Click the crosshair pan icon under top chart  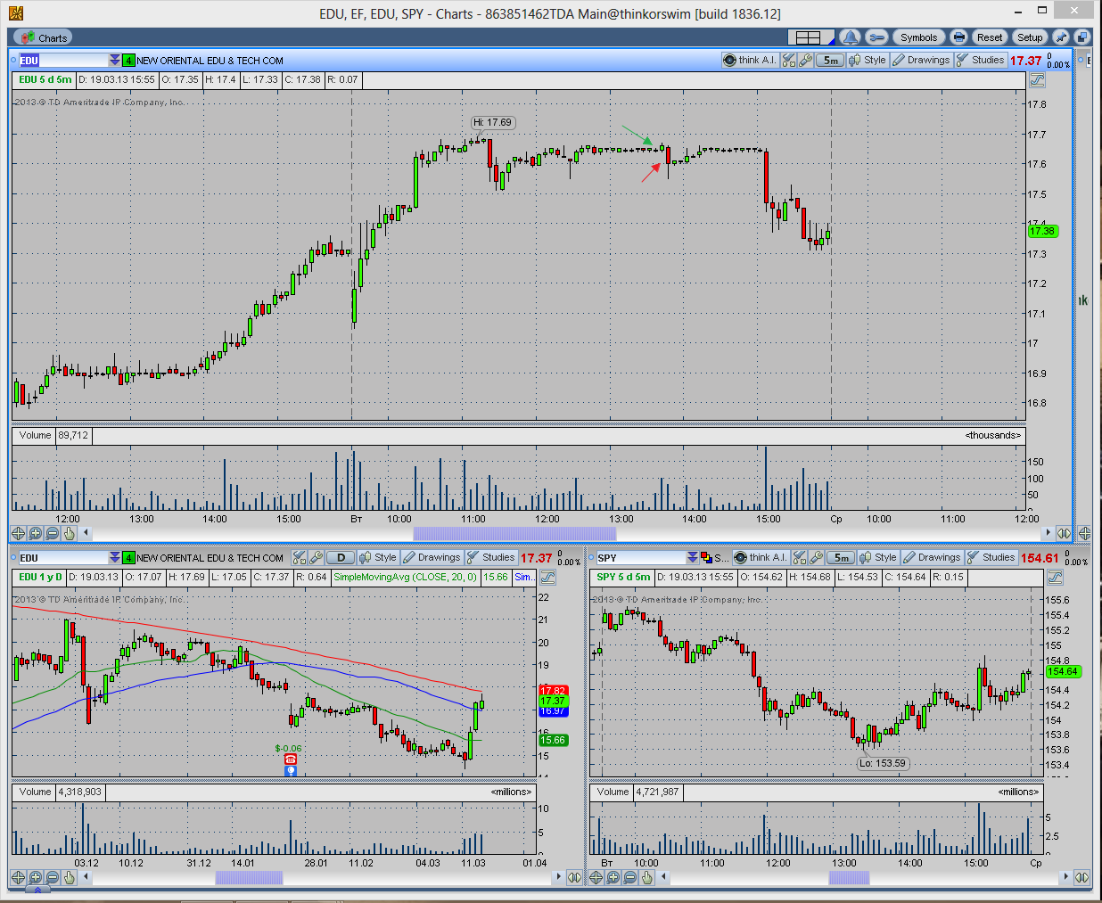tap(19, 533)
